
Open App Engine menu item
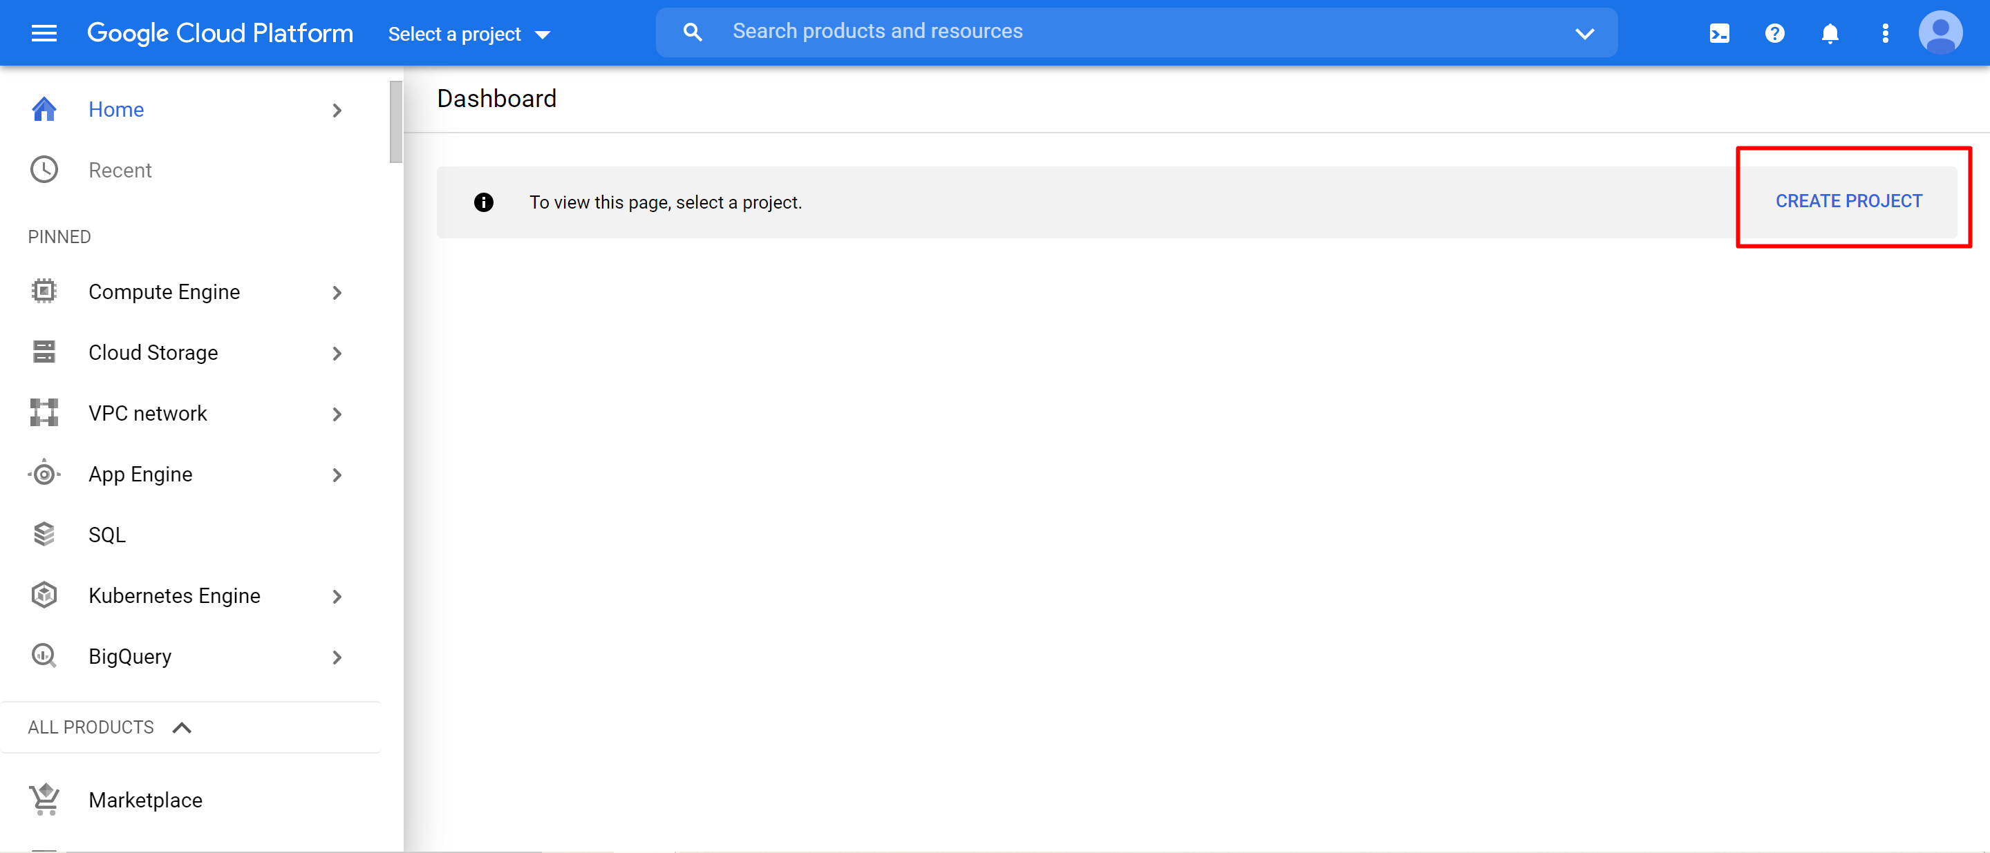pyautogui.click(x=140, y=474)
